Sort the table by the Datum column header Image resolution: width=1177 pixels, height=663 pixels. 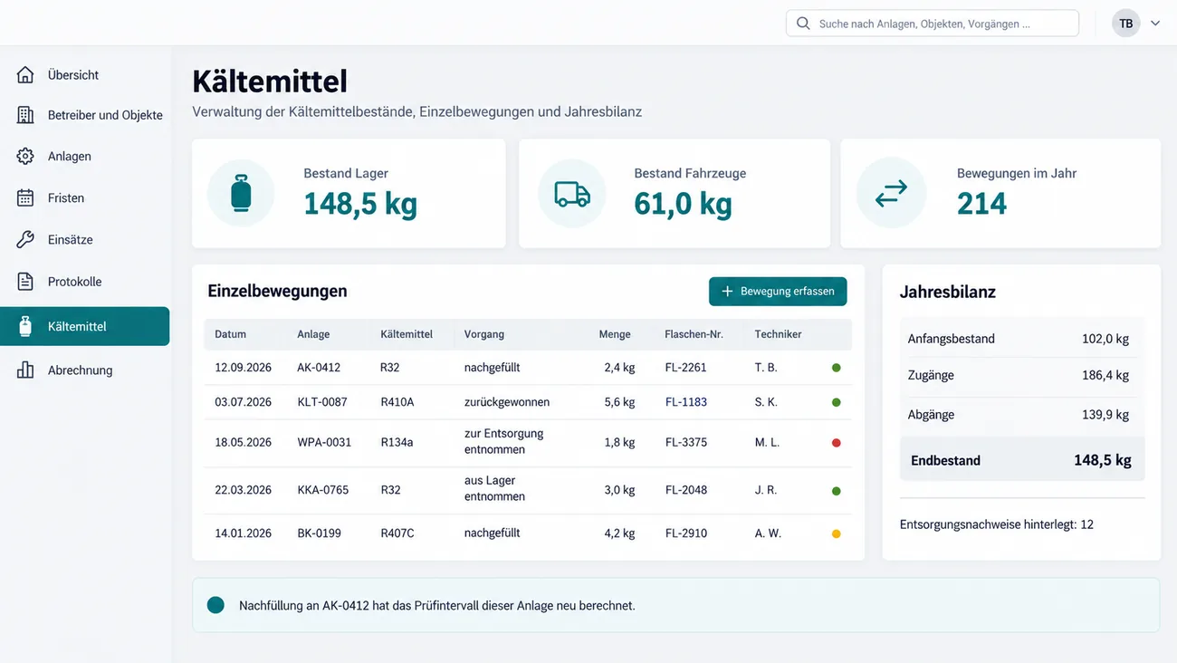click(x=231, y=334)
